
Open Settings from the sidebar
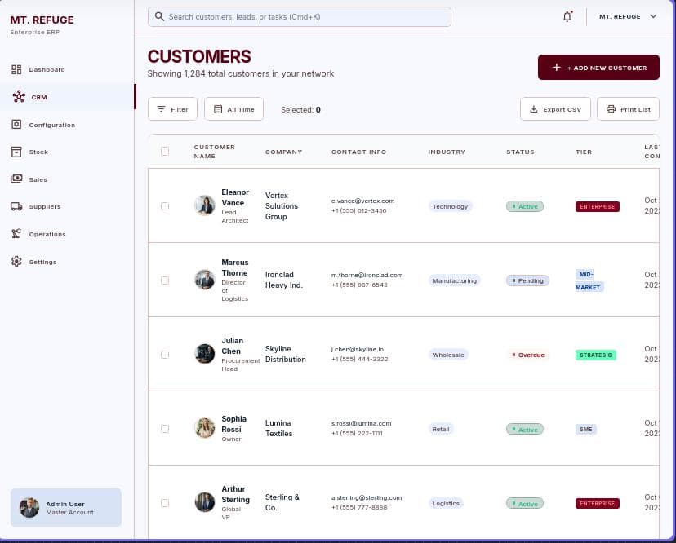click(x=67, y=262)
